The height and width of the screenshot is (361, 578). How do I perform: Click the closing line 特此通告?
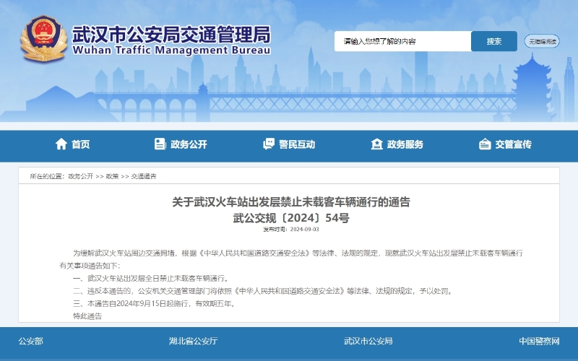click(87, 316)
